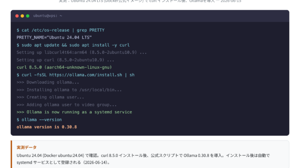Click the 実測データ callout heading
The height and width of the screenshot is (168, 300).
[26, 147]
